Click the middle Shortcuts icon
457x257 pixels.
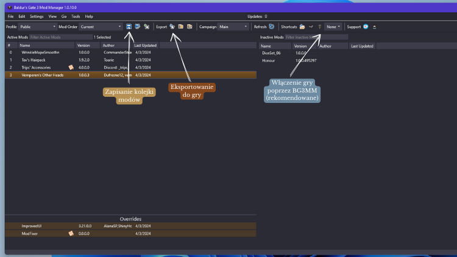click(311, 27)
